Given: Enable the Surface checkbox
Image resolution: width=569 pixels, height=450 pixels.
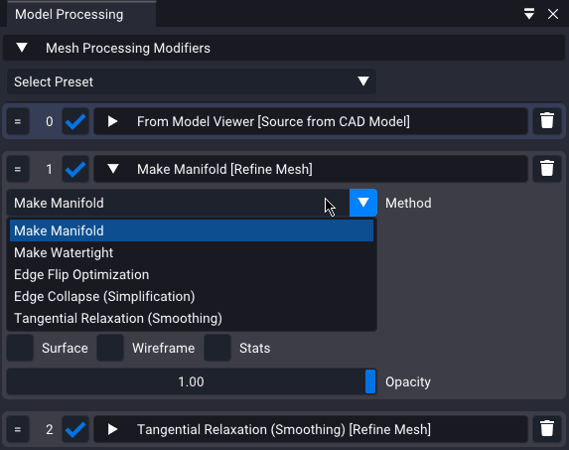Looking at the screenshot, I should pyautogui.click(x=20, y=348).
